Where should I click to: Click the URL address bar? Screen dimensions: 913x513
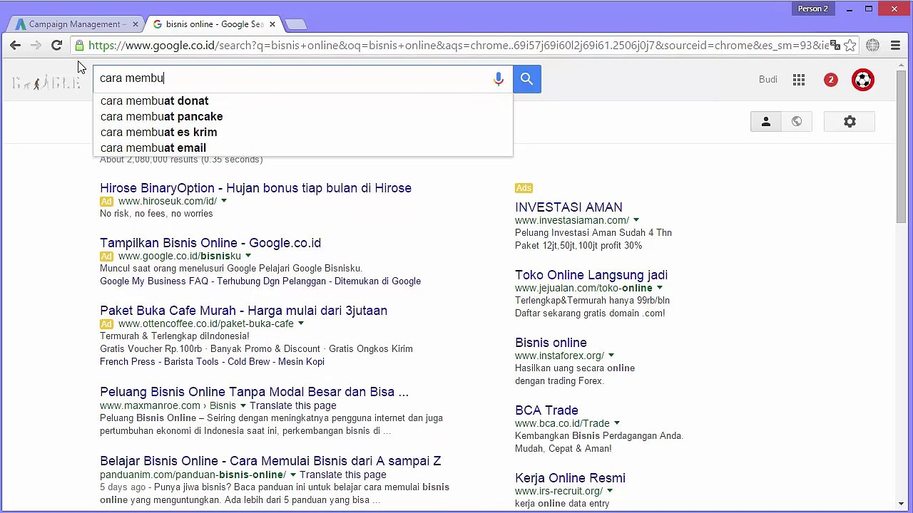coord(456,46)
